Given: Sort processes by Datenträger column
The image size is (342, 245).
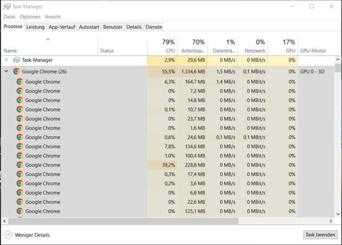Looking at the screenshot, I should [223, 46].
